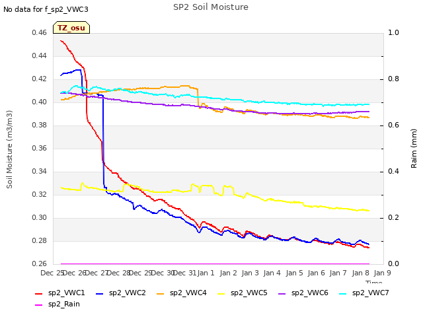Viewport: 423px width, 317px height.
Task: Click the 0.0 right axis value
Action: (x=393, y=264)
